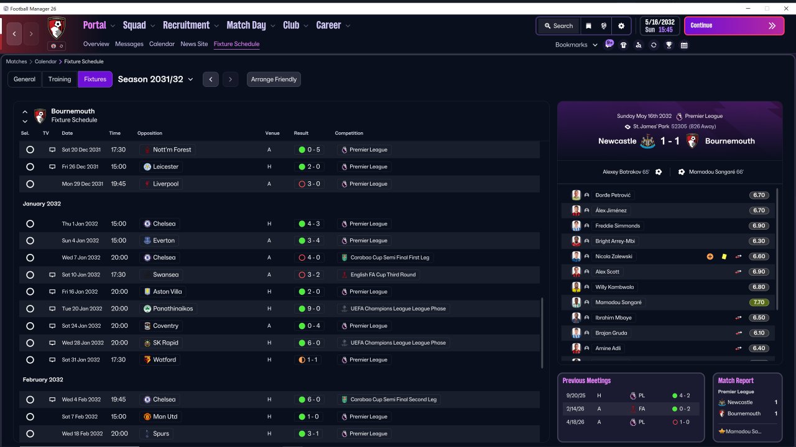Expand the Match Day menu dropdown arrow
The height and width of the screenshot is (447, 796).
272,26
